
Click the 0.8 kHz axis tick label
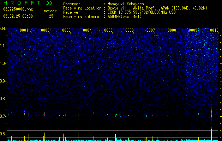click(3, 99)
